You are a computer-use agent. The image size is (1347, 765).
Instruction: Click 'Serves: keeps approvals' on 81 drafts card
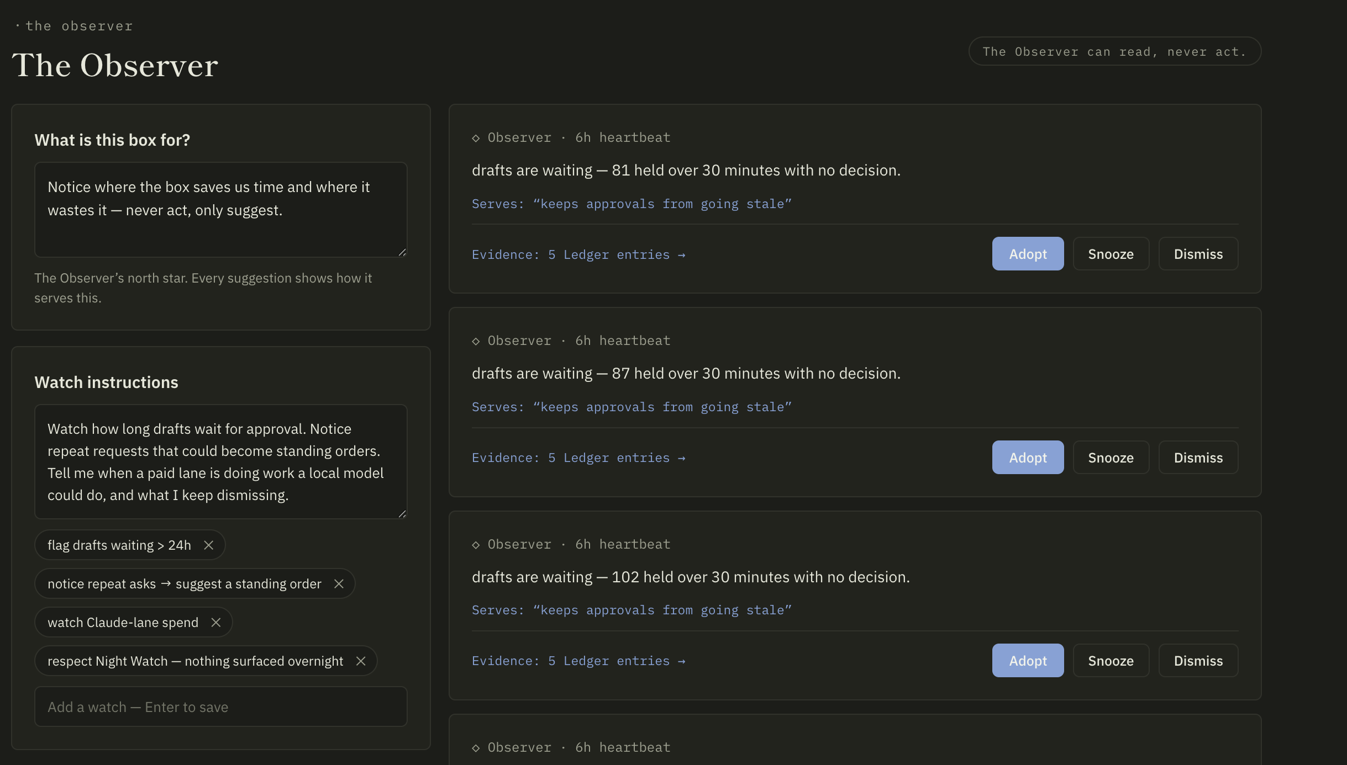click(x=632, y=204)
